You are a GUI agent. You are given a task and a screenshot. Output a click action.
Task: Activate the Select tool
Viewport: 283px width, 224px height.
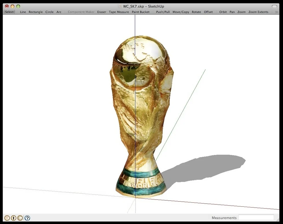pyautogui.click(x=9, y=12)
